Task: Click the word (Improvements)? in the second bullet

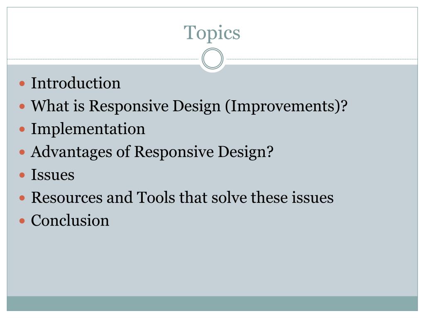Action: click(x=286, y=106)
